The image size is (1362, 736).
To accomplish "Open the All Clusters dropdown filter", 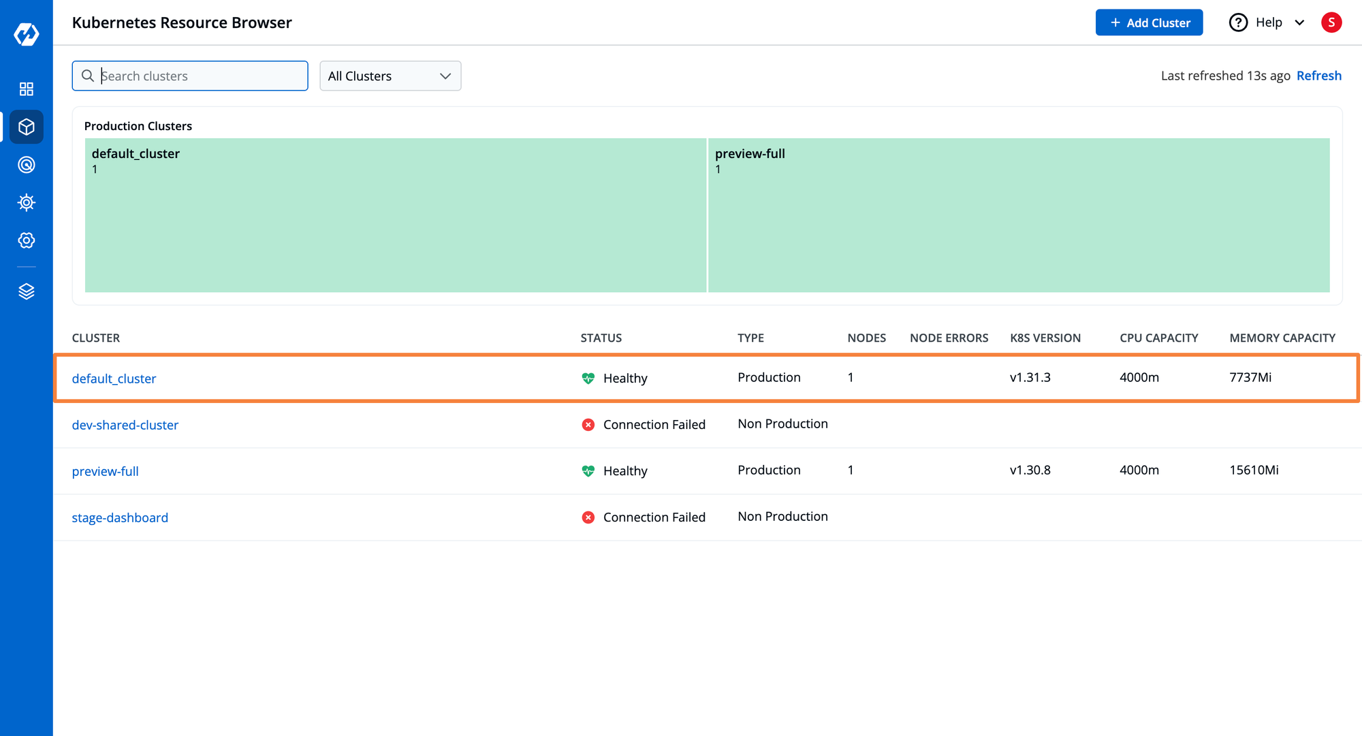I will click(x=390, y=75).
